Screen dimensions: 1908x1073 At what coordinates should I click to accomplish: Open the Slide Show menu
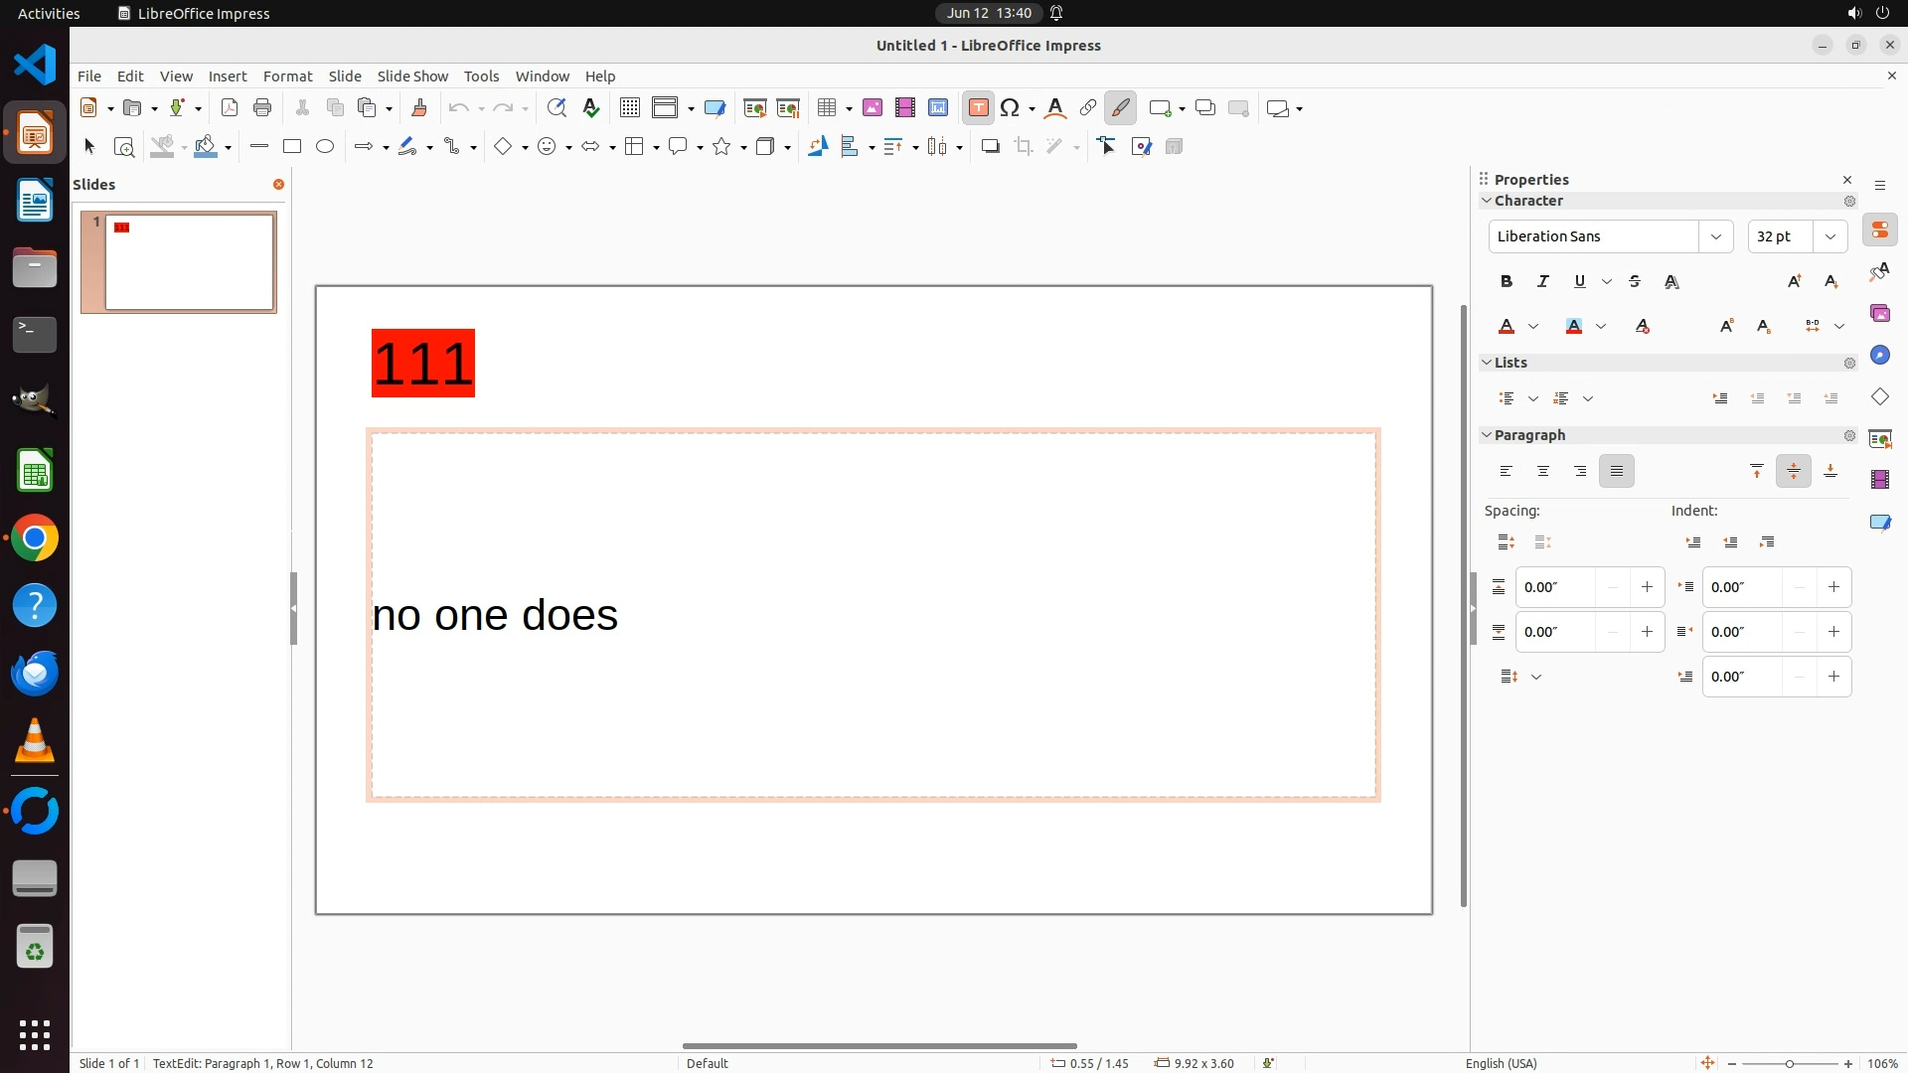412,77
